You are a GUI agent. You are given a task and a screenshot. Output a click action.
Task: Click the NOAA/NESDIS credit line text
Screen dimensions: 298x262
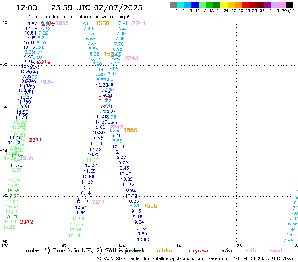pyautogui.click(x=162, y=259)
